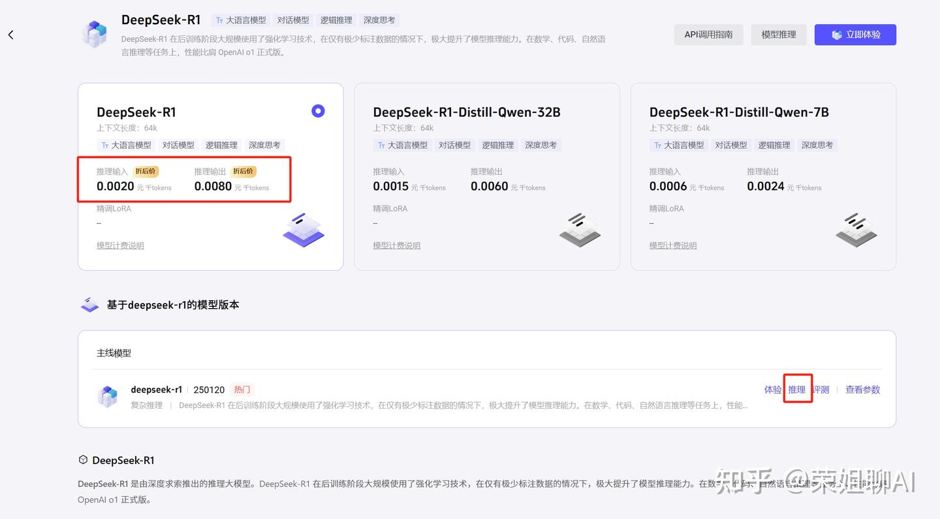The height and width of the screenshot is (519, 940).
Task: Click the 模型推理 button
Action: pos(778,35)
